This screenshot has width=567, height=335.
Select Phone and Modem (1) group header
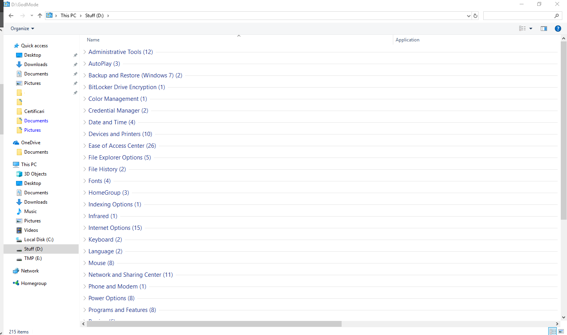point(117,287)
